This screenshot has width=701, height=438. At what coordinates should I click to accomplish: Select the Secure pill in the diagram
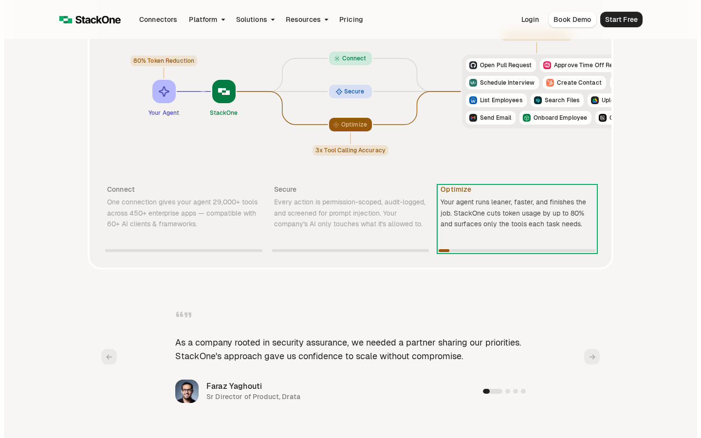coord(350,91)
